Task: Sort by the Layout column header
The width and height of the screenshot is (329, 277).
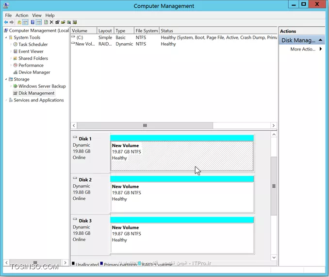Action: click(105, 31)
